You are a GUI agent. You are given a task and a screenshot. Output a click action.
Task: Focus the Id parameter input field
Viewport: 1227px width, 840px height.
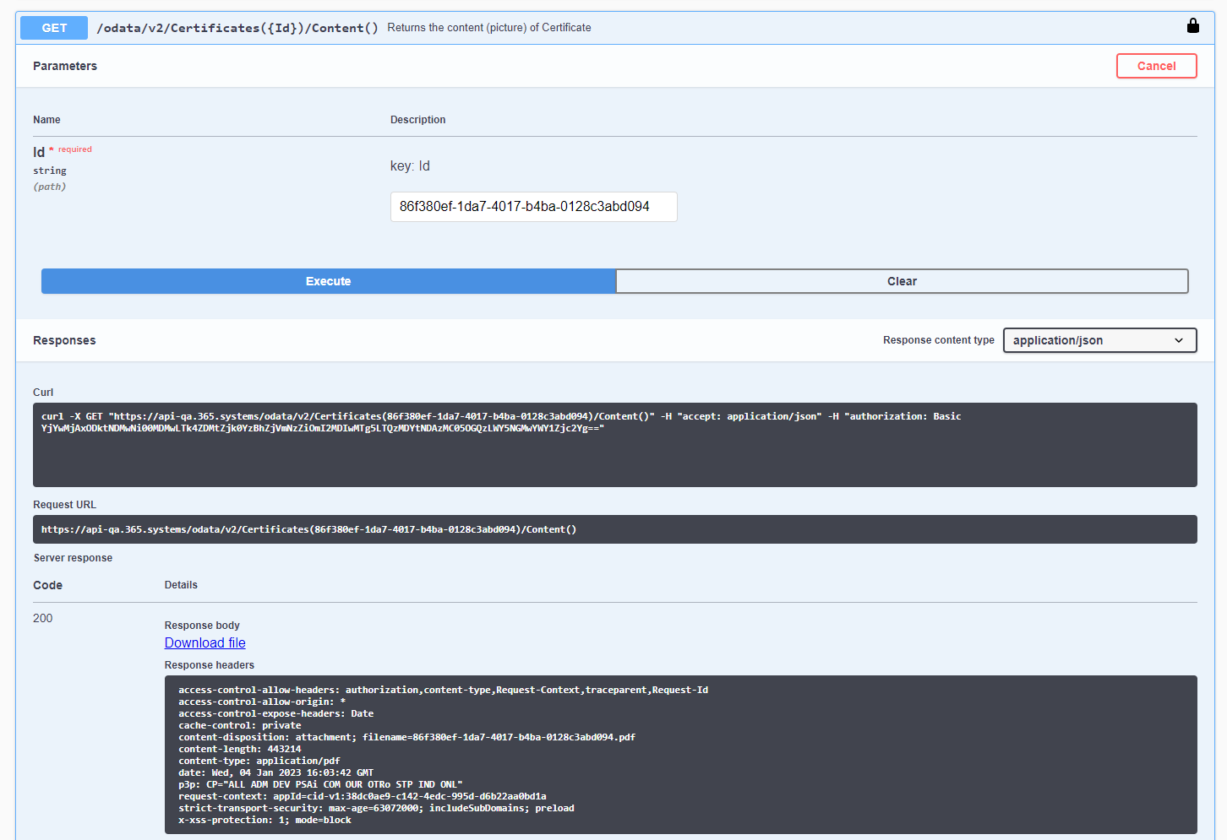point(533,207)
